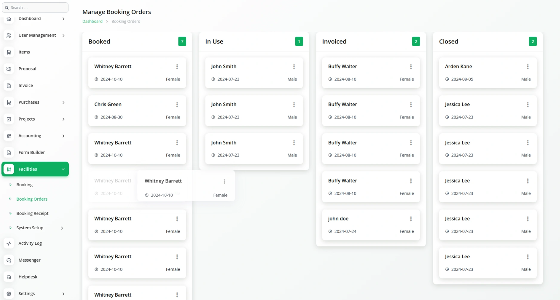The width and height of the screenshot is (560, 300).
Task: Open three-dot menu on john doe card
Action: (x=411, y=219)
